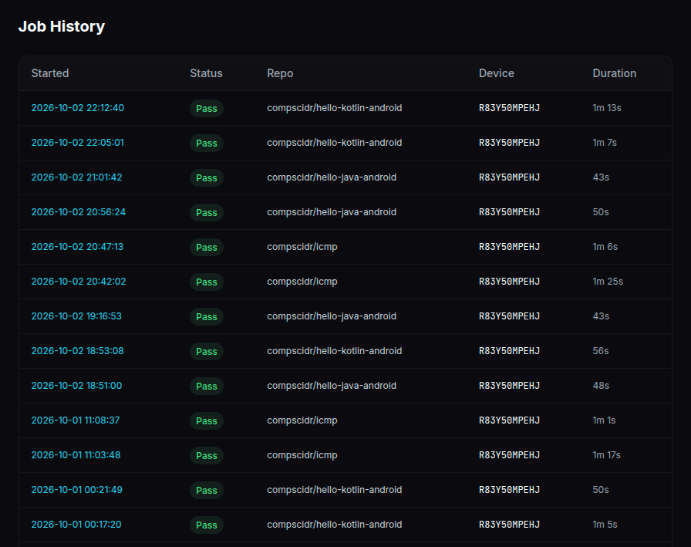
Task: Click the 48s duration value
Action: (x=601, y=386)
